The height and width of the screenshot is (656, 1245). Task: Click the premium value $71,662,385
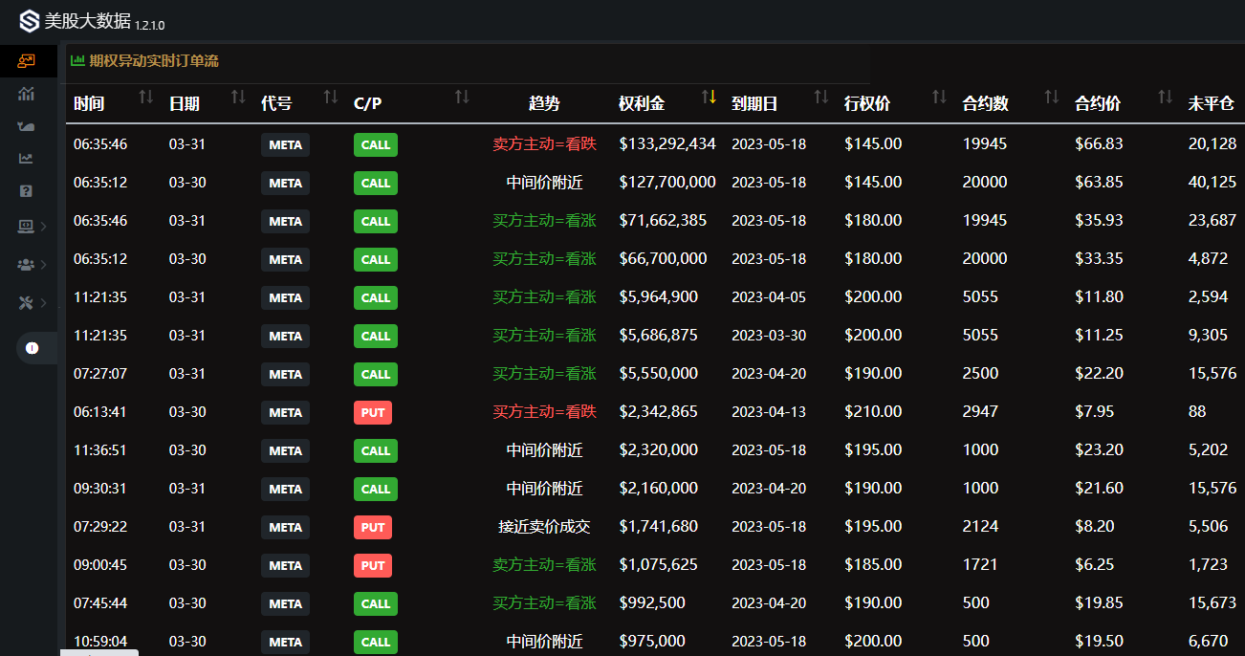point(663,221)
